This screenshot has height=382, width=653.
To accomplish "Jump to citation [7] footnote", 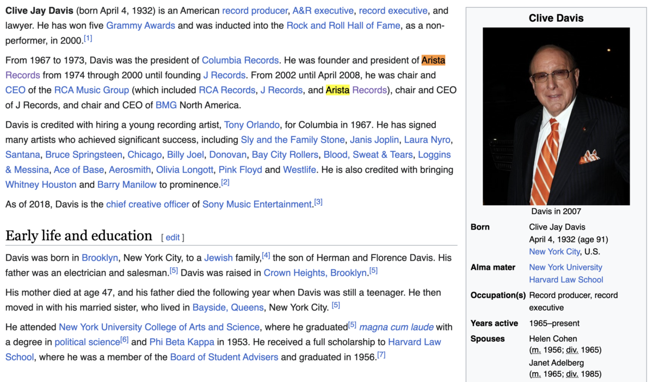I will (x=381, y=355).
